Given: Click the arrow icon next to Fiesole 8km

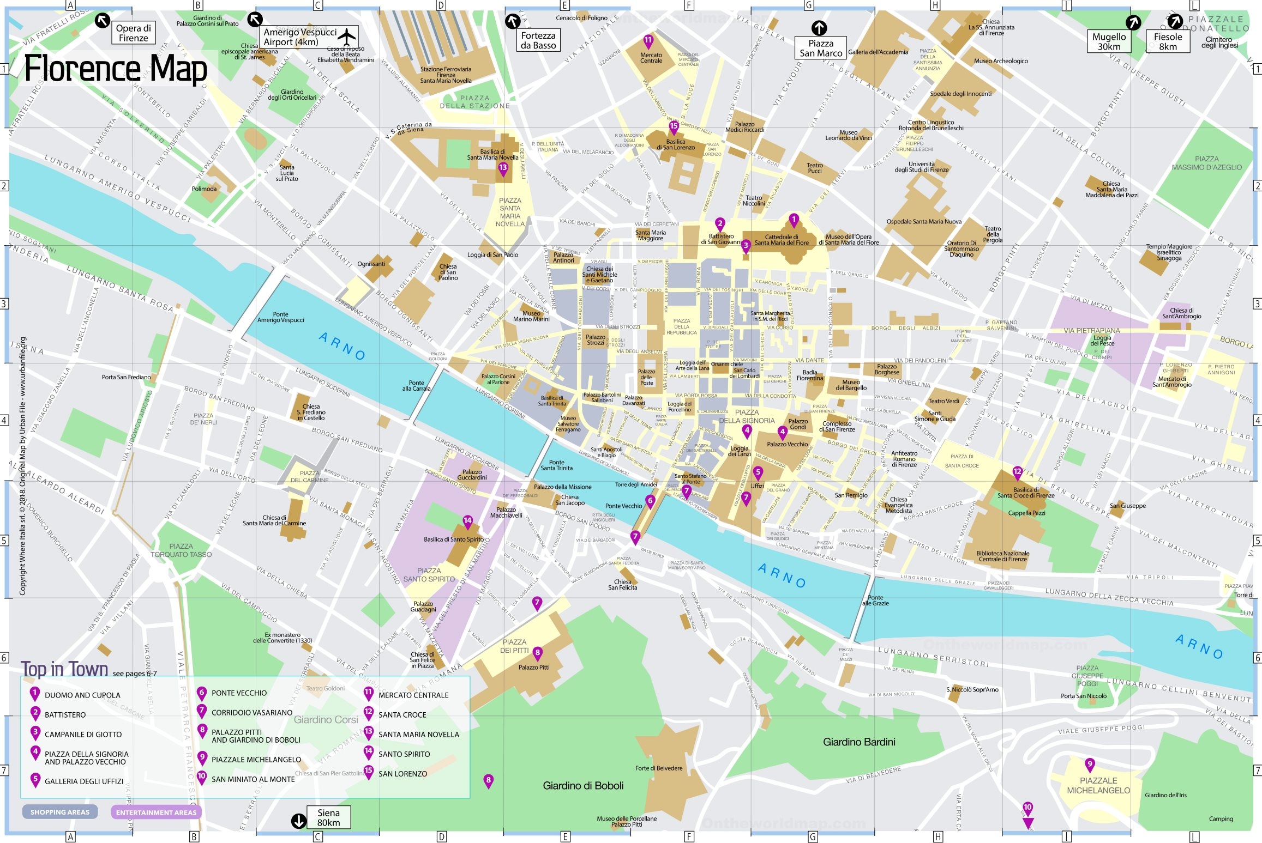Looking at the screenshot, I should (1174, 21).
